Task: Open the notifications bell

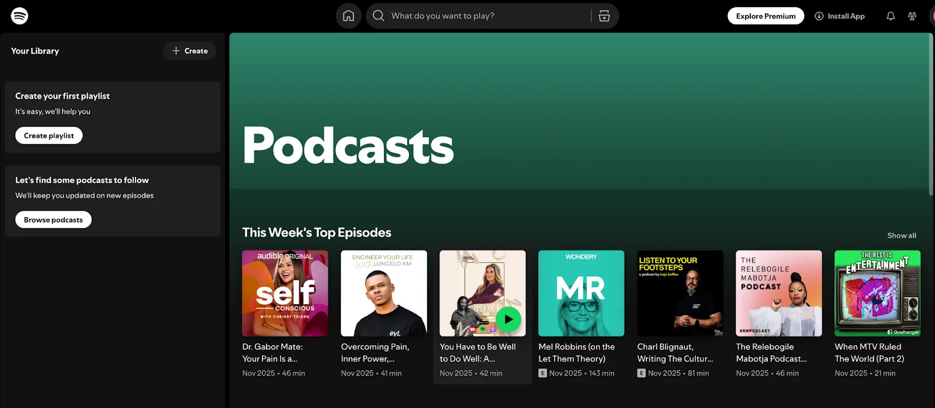Action: point(891,16)
